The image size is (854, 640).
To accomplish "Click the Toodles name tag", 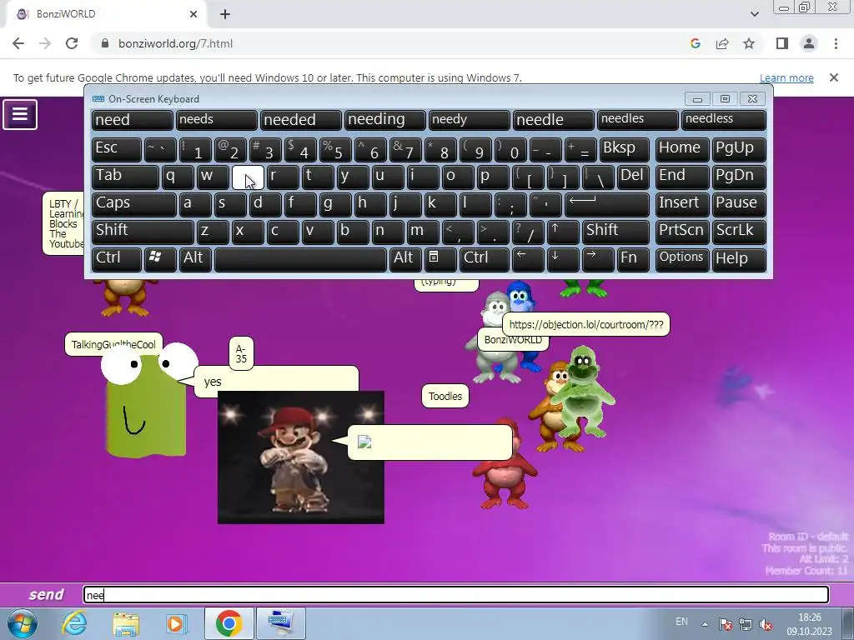I will [x=445, y=396].
